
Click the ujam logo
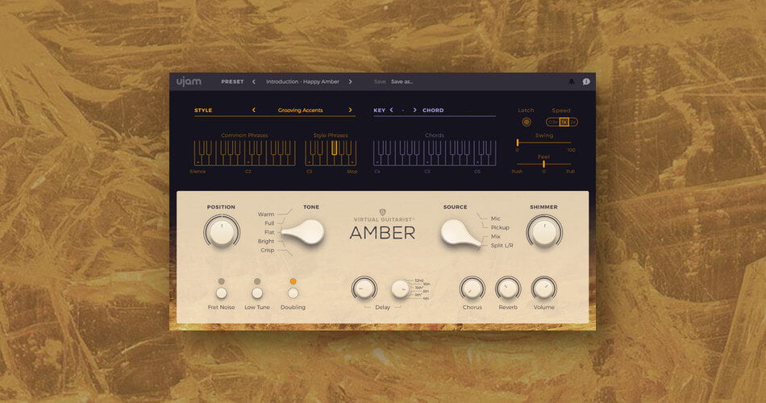point(188,81)
